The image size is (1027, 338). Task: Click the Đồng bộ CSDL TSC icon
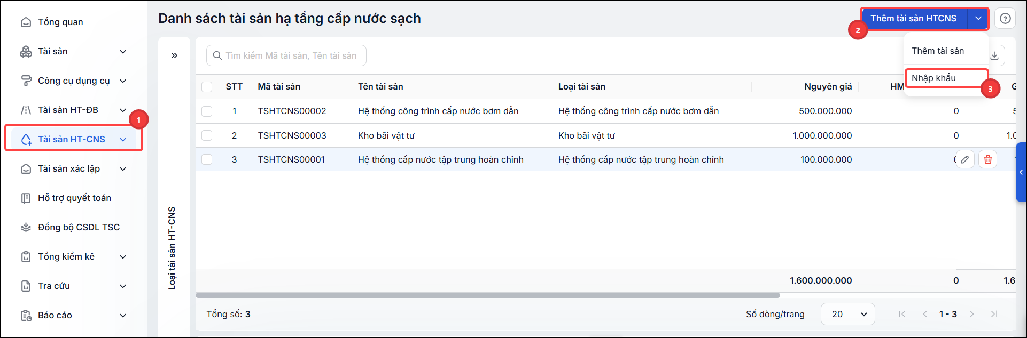click(x=26, y=227)
